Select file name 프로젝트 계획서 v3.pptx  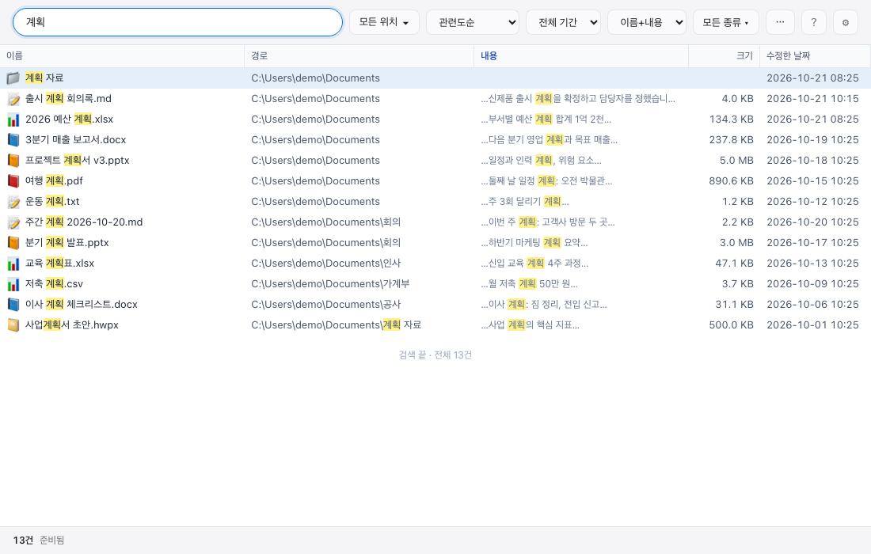(x=78, y=160)
